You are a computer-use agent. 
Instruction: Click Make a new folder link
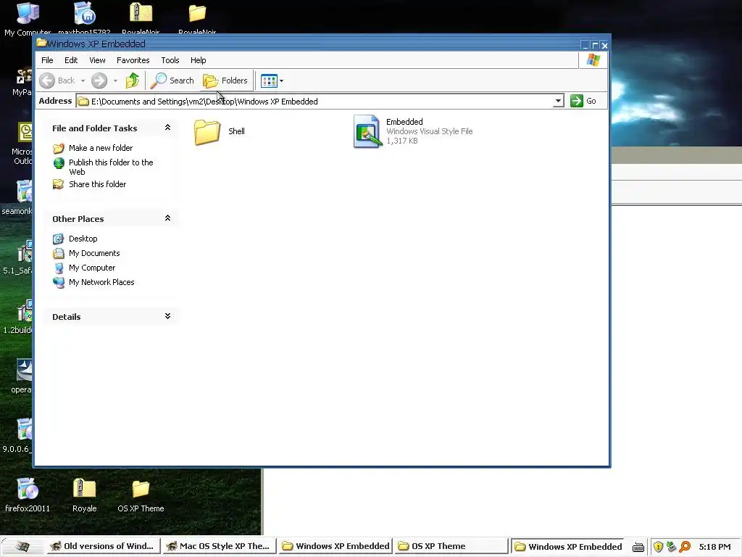coord(101,148)
